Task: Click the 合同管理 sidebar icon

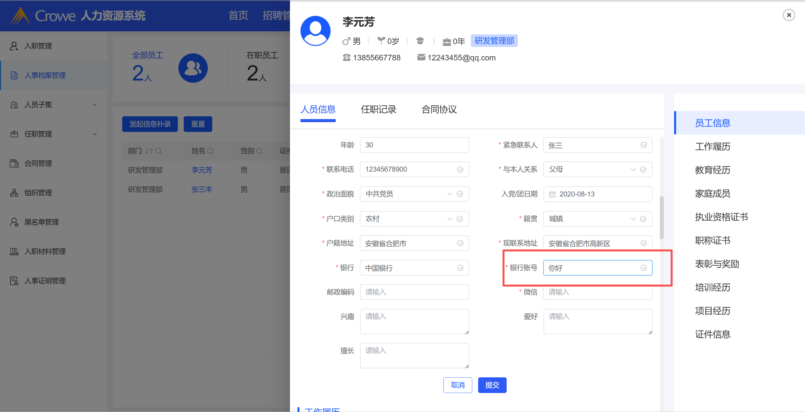Action: pos(14,163)
